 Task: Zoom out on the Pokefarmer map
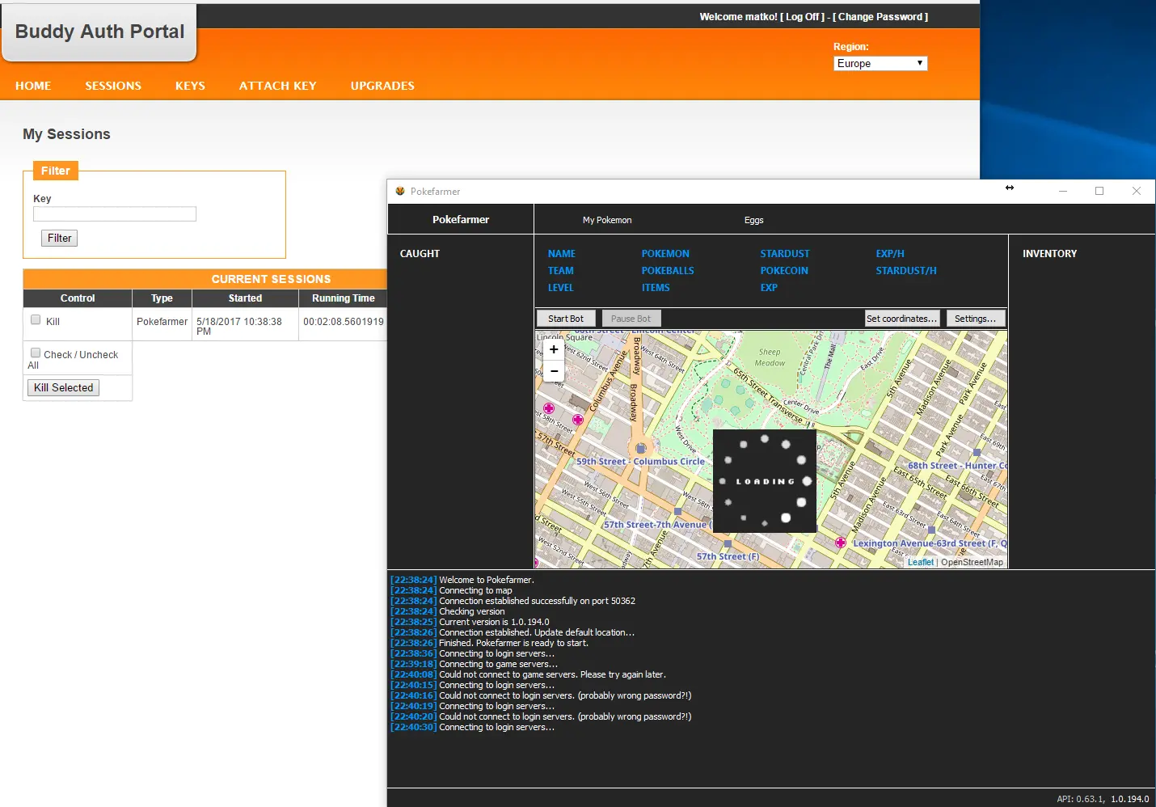point(554,370)
